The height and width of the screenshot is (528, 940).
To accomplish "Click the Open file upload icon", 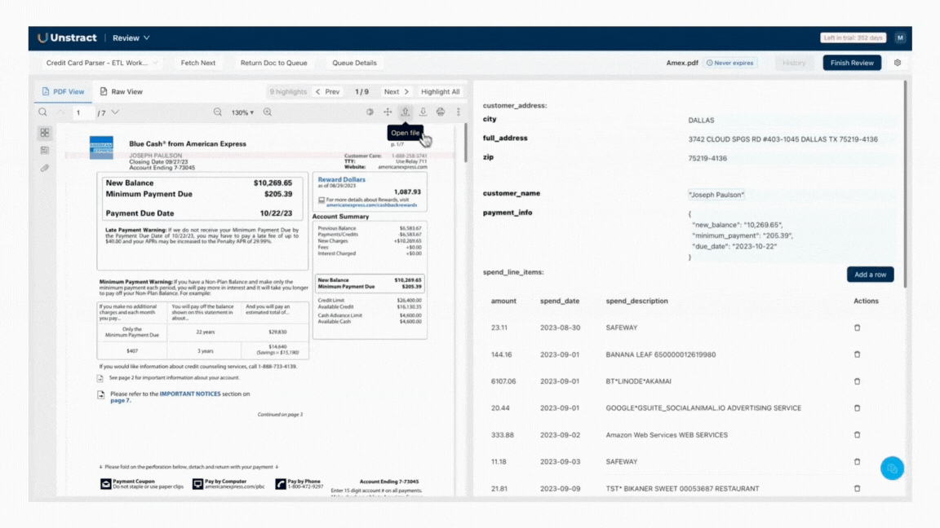I will (x=405, y=112).
